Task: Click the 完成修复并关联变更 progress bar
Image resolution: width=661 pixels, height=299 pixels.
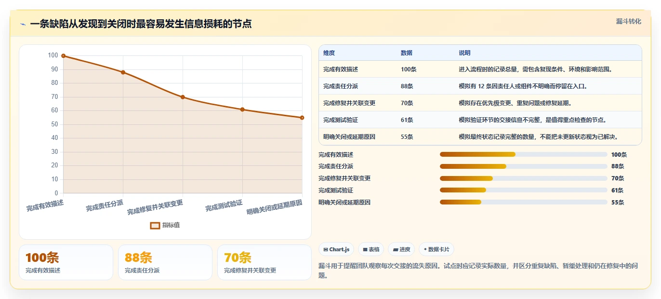Action: click(x=523, y=178)
